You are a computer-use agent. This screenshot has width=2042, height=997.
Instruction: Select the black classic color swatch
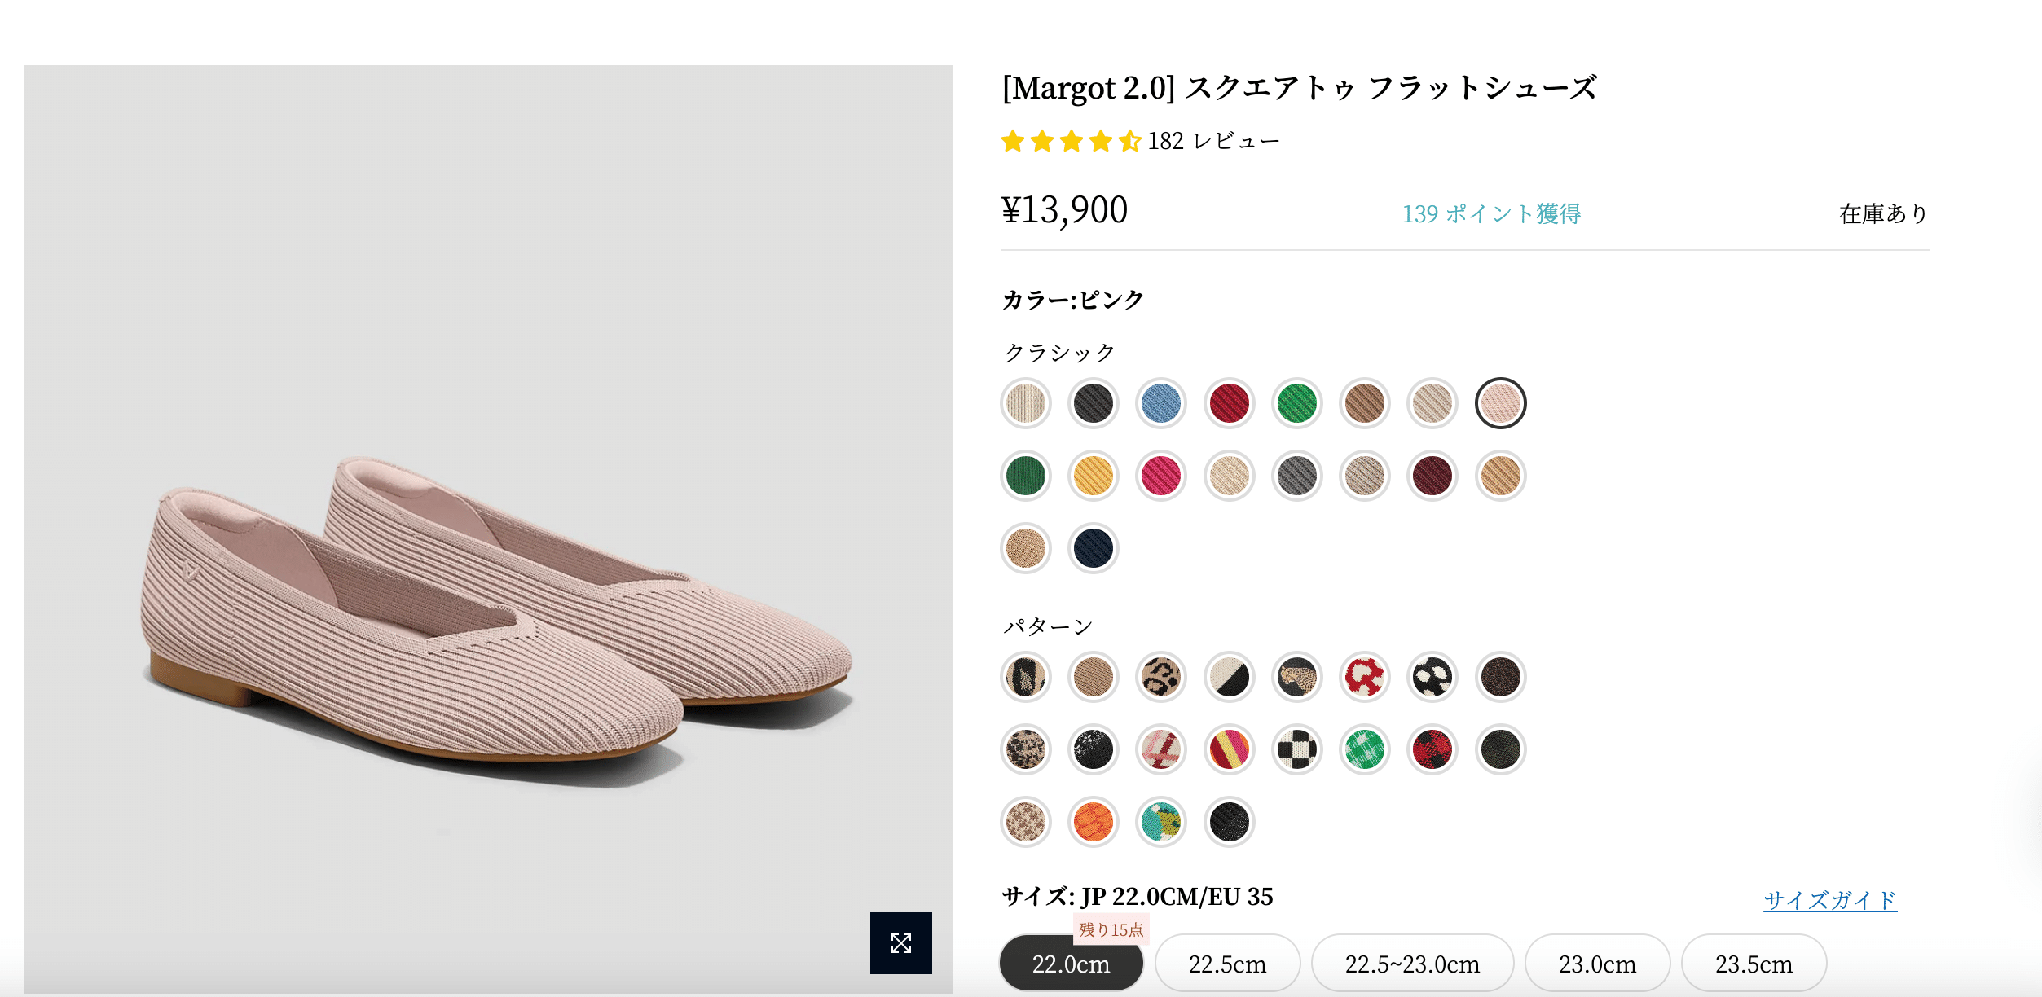(x=1093, y=402)
